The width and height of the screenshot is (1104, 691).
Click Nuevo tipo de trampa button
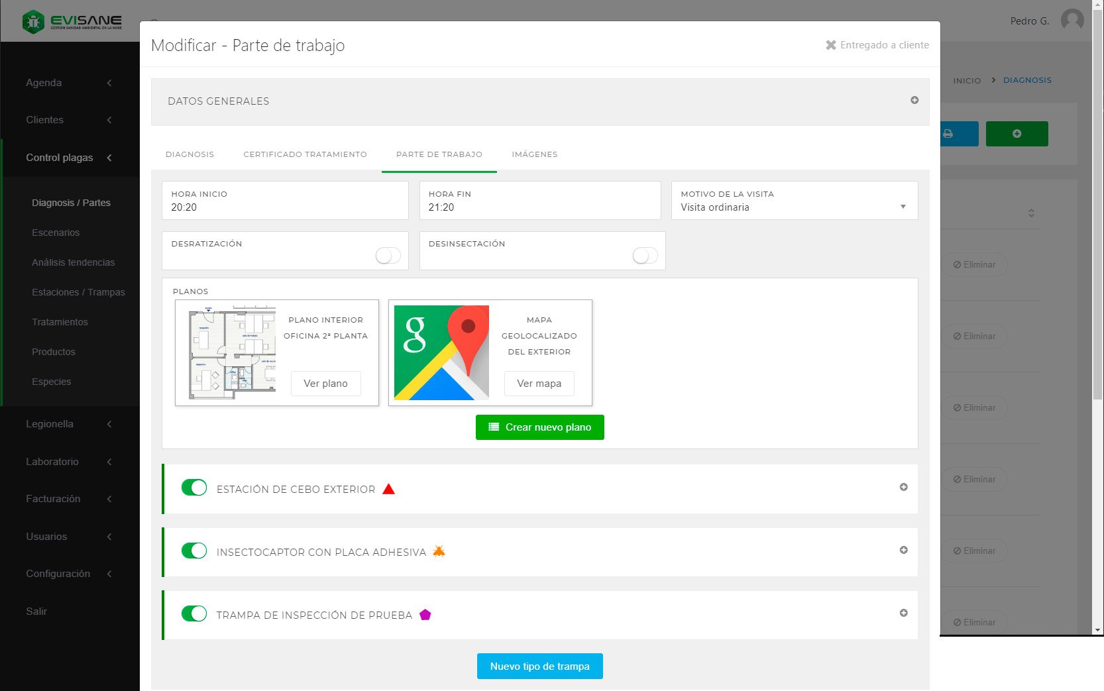coord(539,666)
